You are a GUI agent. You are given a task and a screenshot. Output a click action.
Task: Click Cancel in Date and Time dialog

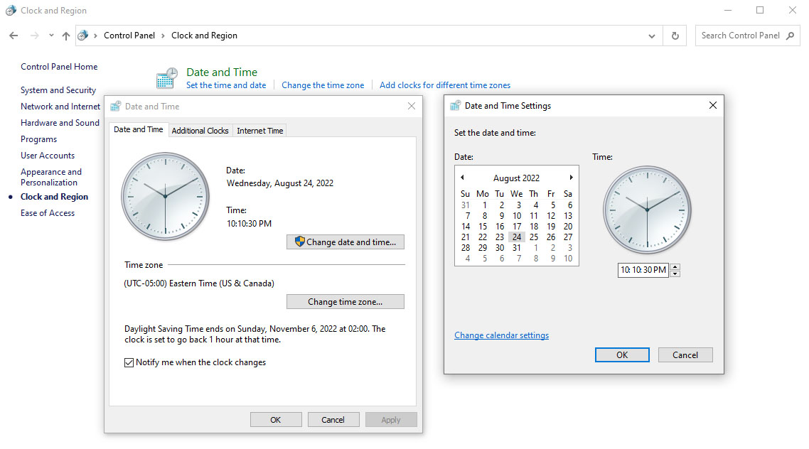click(333, 420)
